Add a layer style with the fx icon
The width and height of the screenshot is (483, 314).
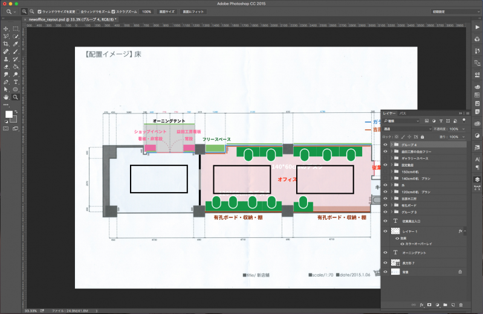click(421, 305)
